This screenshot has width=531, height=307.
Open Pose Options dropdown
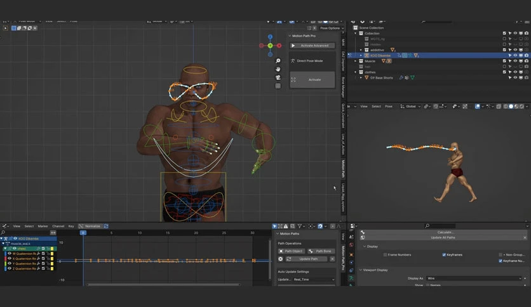tap(332, 28)
